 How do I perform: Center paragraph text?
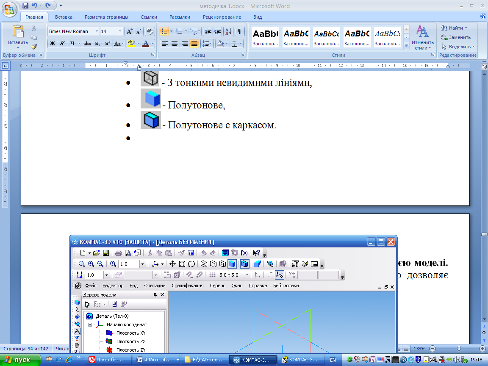[x=175, y=44]
